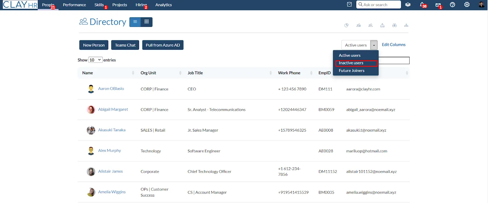Open Edit Columns link
488x203 pixels.
click(393, 45)
